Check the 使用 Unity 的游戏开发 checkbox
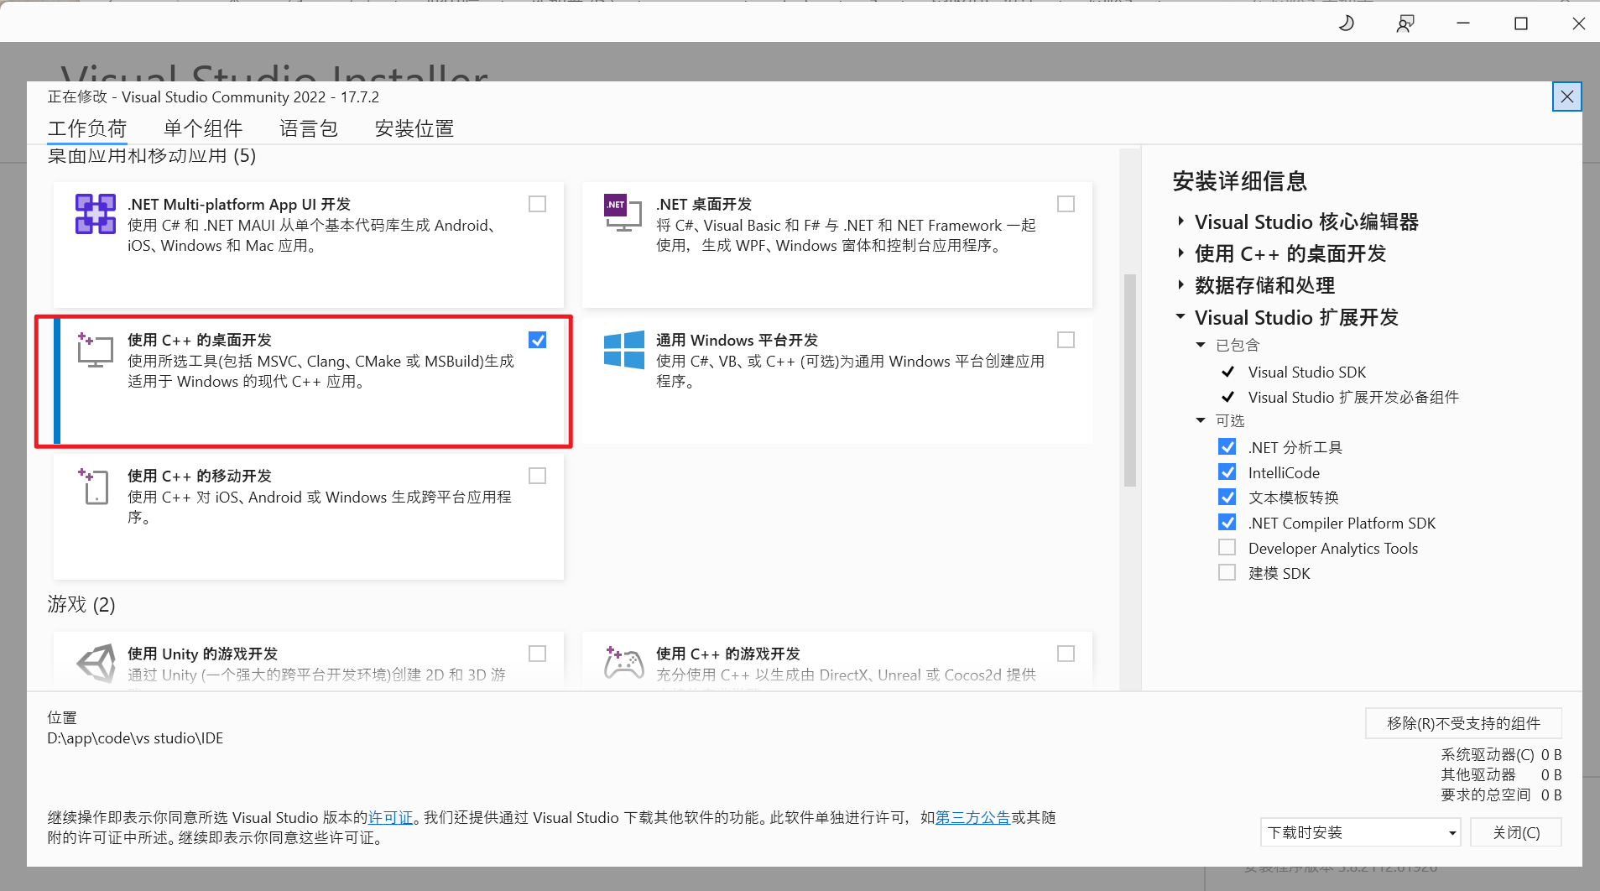 537,654
